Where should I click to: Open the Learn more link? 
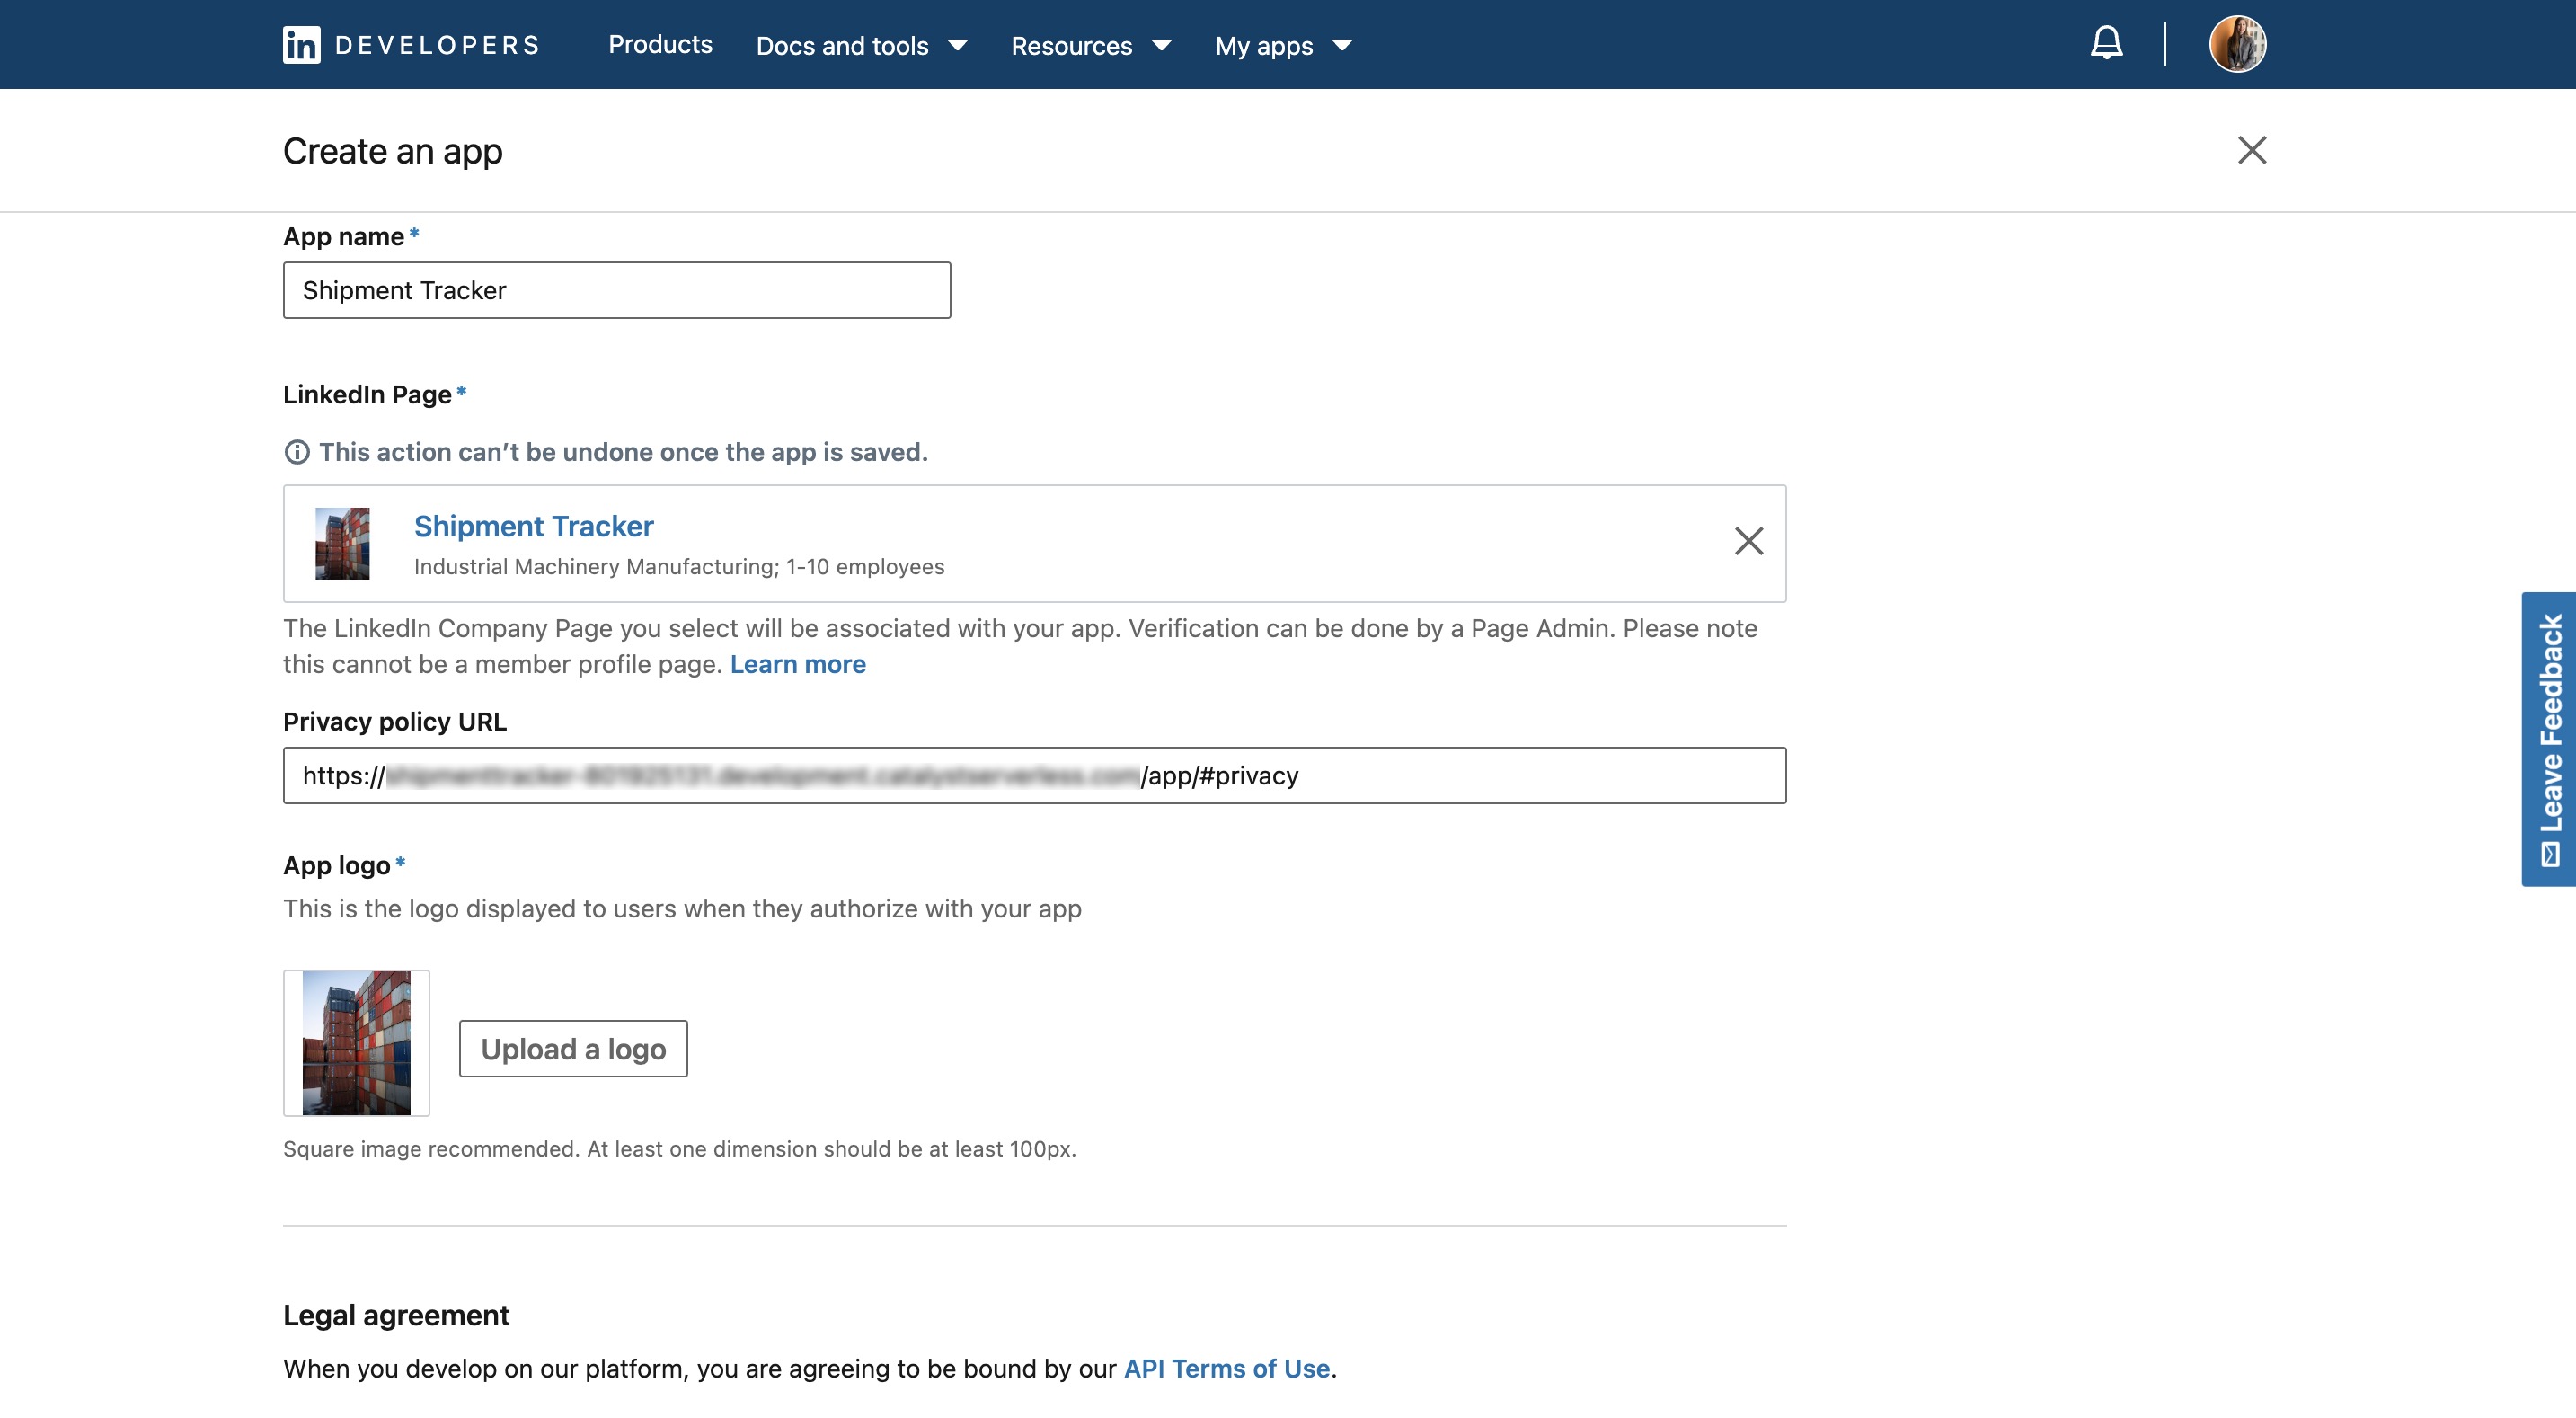(x=798, y=663)
